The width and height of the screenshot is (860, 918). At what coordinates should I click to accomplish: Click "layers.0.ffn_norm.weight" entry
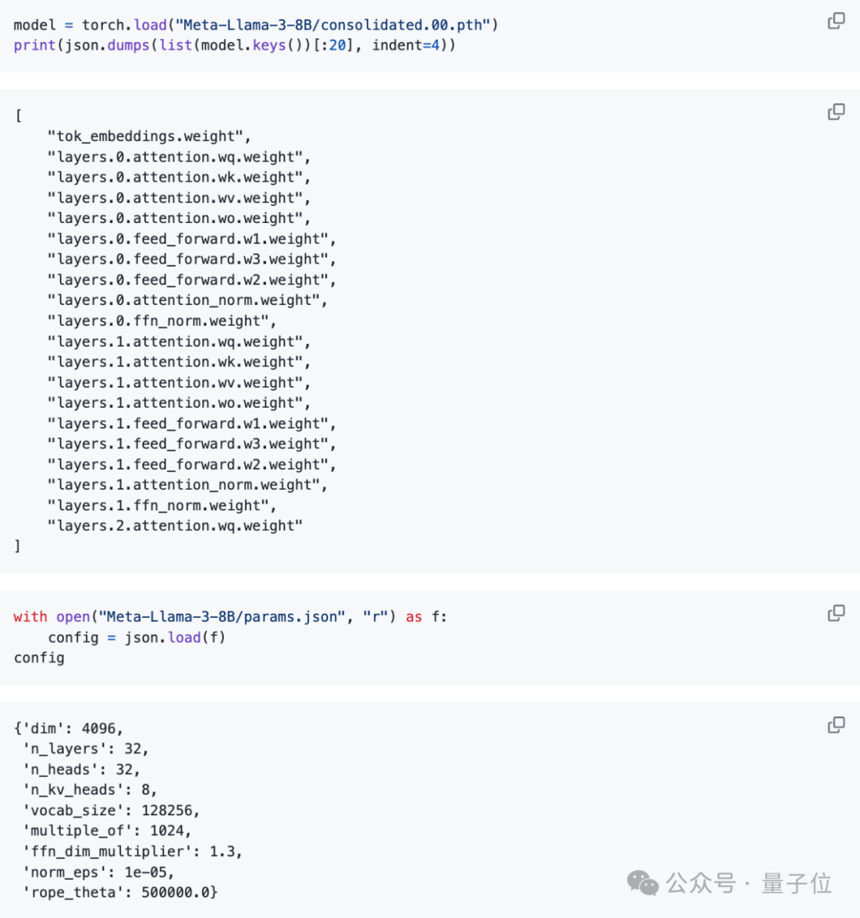162,321
